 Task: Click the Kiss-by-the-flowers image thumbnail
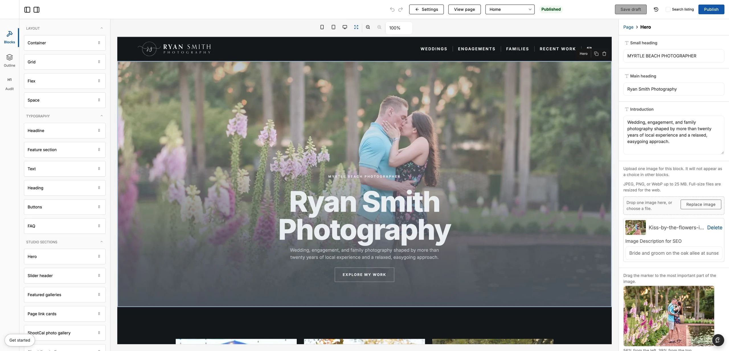tap(635, 227)
